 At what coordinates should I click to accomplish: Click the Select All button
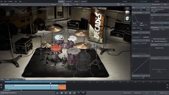click(x=118, y=5)
